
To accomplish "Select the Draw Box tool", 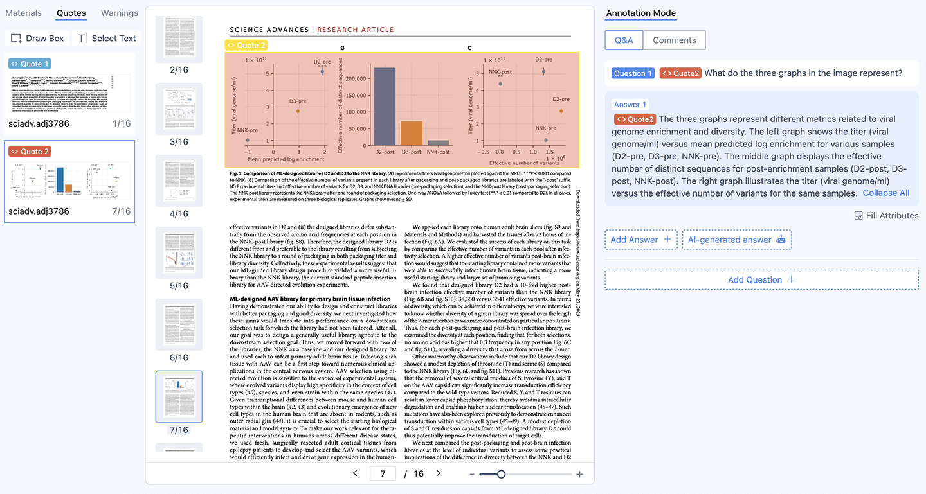I will [x=37, y=39].
